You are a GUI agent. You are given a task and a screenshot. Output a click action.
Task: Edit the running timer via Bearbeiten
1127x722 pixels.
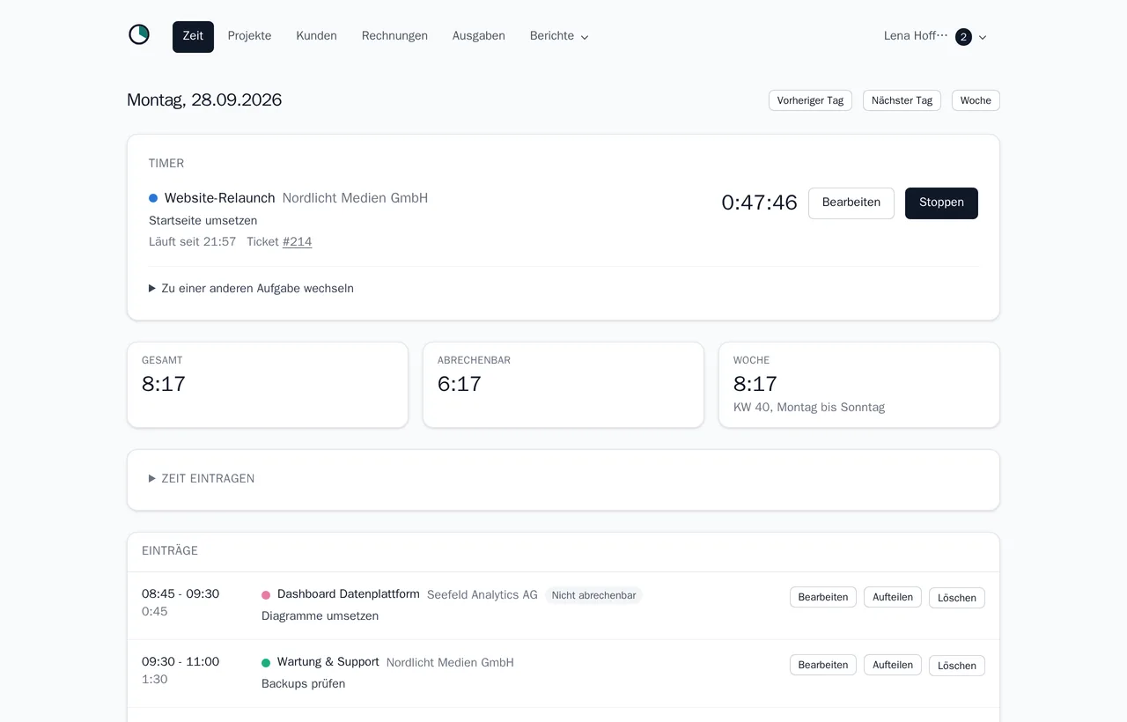click(851, 203)
